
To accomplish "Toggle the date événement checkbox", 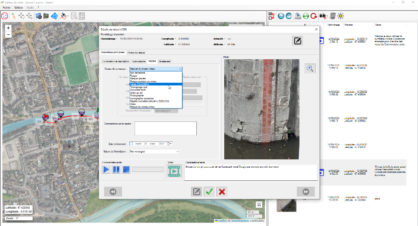I will (131, 143).
